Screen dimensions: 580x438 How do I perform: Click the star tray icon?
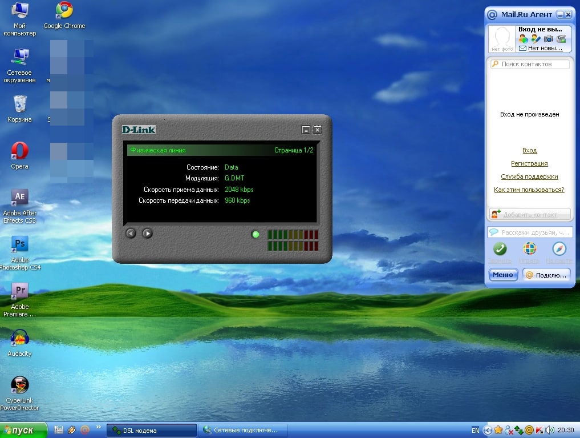498,430
